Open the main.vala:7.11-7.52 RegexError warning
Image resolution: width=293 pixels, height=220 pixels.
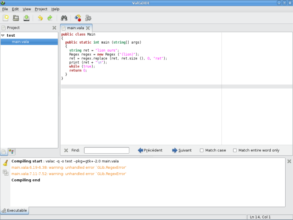point(69,174)
